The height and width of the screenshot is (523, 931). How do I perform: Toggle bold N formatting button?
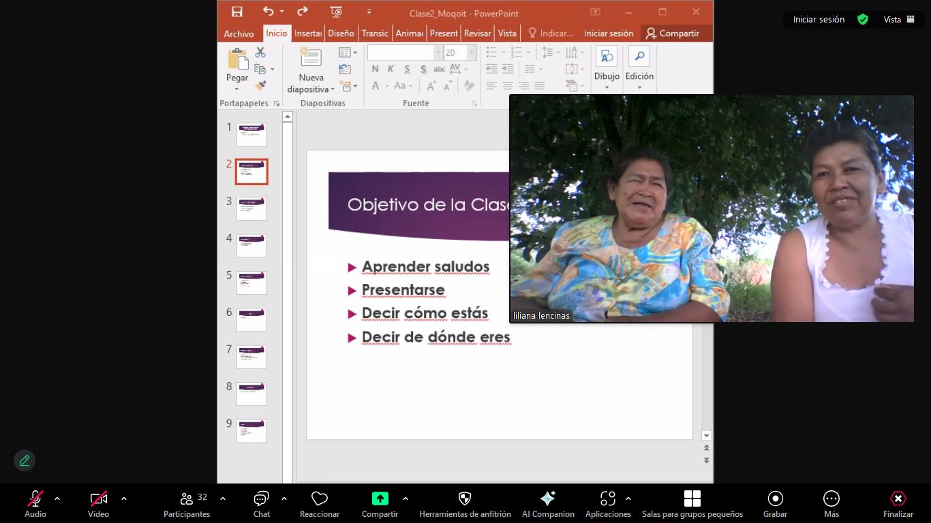[x=375, y=69]
